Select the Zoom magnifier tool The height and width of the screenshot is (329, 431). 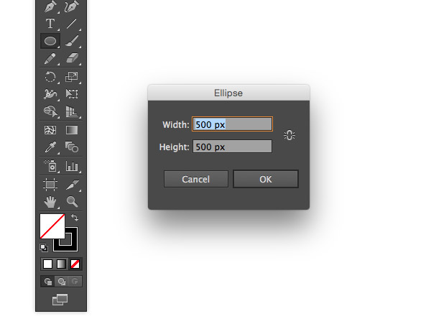[71, 200]
